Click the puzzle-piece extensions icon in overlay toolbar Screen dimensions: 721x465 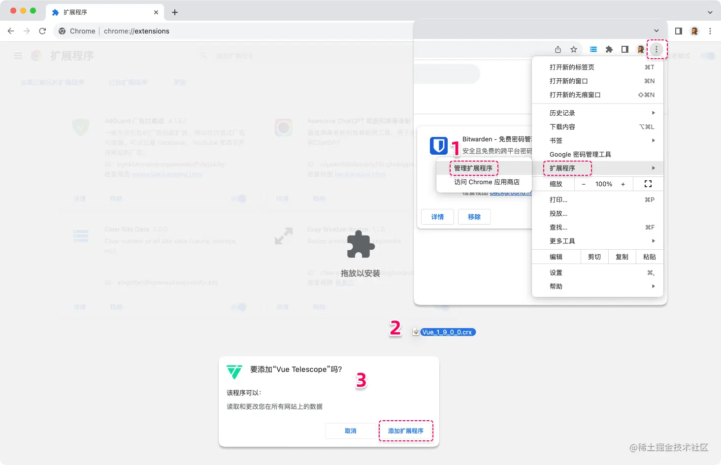tap(609, 49)
